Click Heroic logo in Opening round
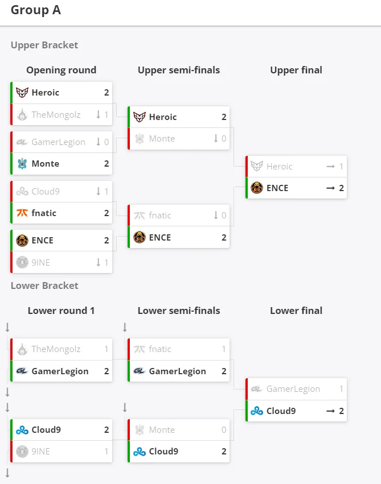The image size is (381, 484). (22, 93)
